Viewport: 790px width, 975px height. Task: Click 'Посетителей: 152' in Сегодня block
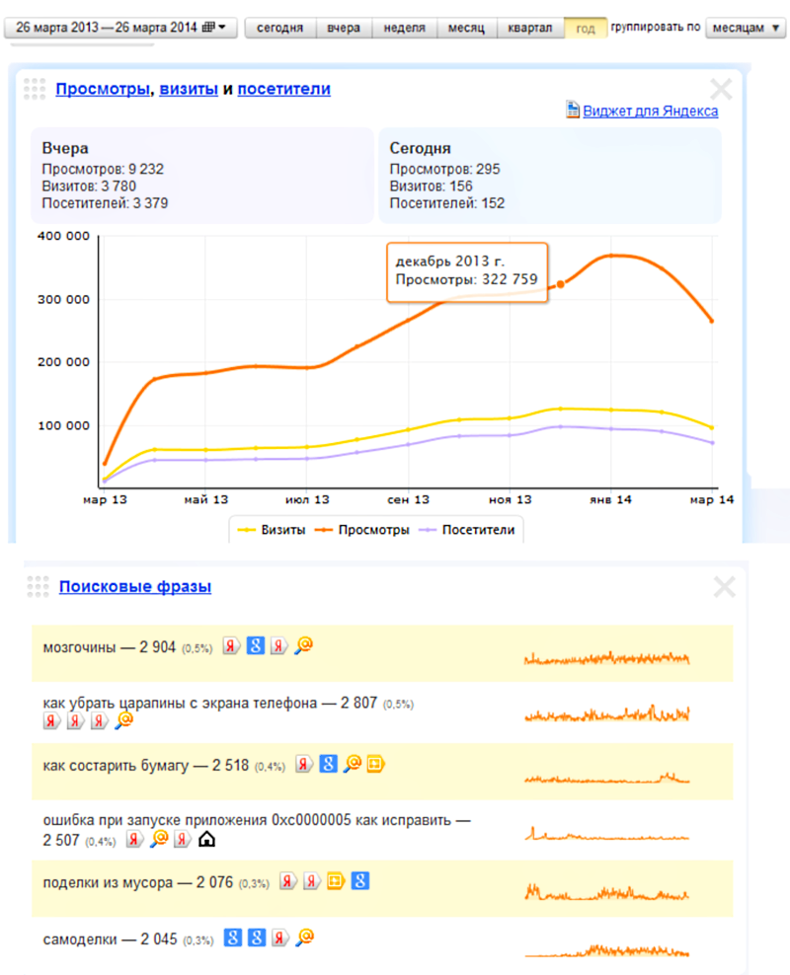coord(447,203)
